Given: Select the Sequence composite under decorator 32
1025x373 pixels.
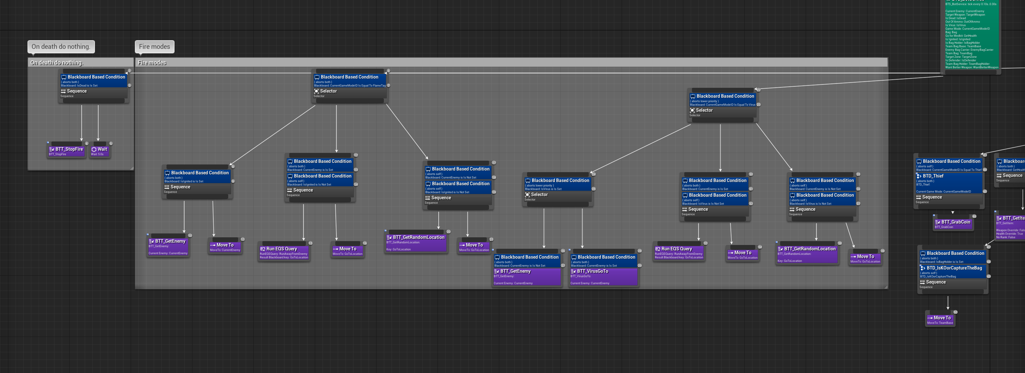Looking at the screenshot, I should (x=715, y=211).
